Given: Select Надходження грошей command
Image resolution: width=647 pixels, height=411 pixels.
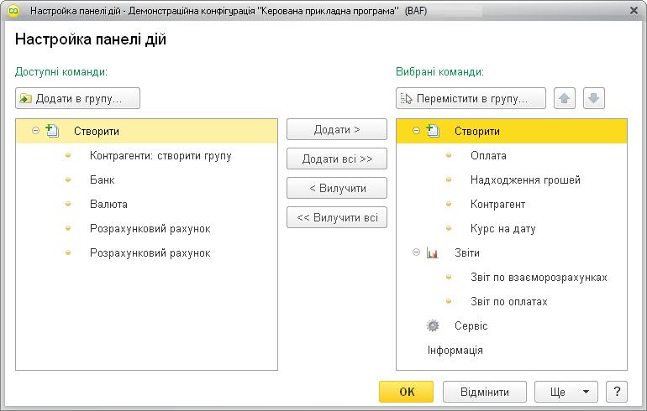Looking at the screenshot, I should pos(512,179).
